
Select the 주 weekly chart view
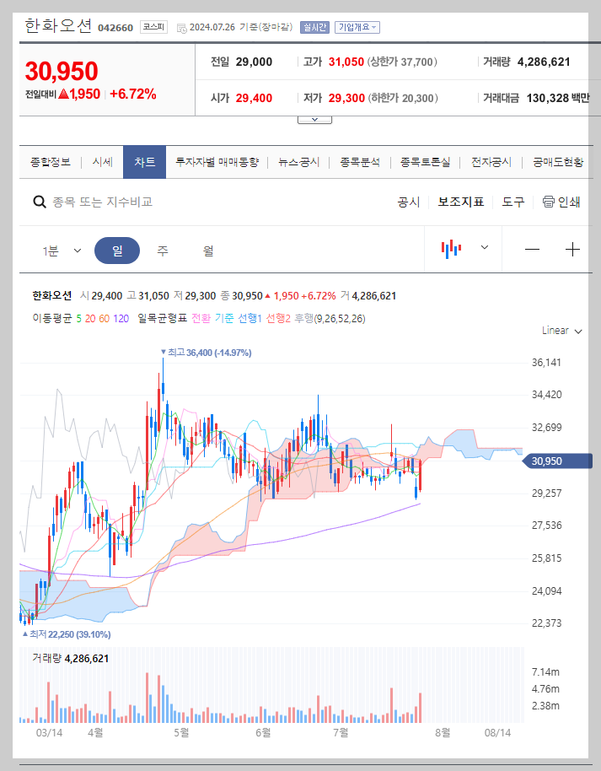[x=160, y=248]
